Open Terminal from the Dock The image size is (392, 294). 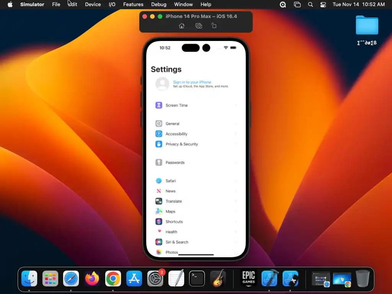(197, 278)
